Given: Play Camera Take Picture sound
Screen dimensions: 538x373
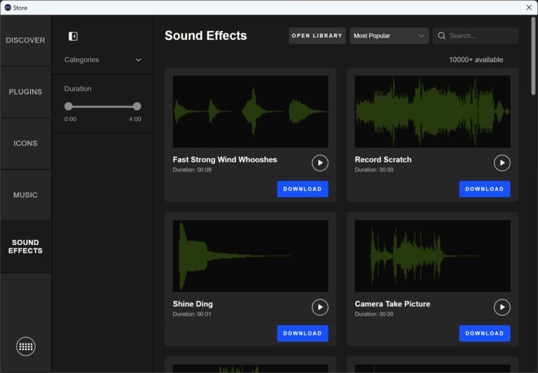Looking at the screenshot, I should coord(502,307).
